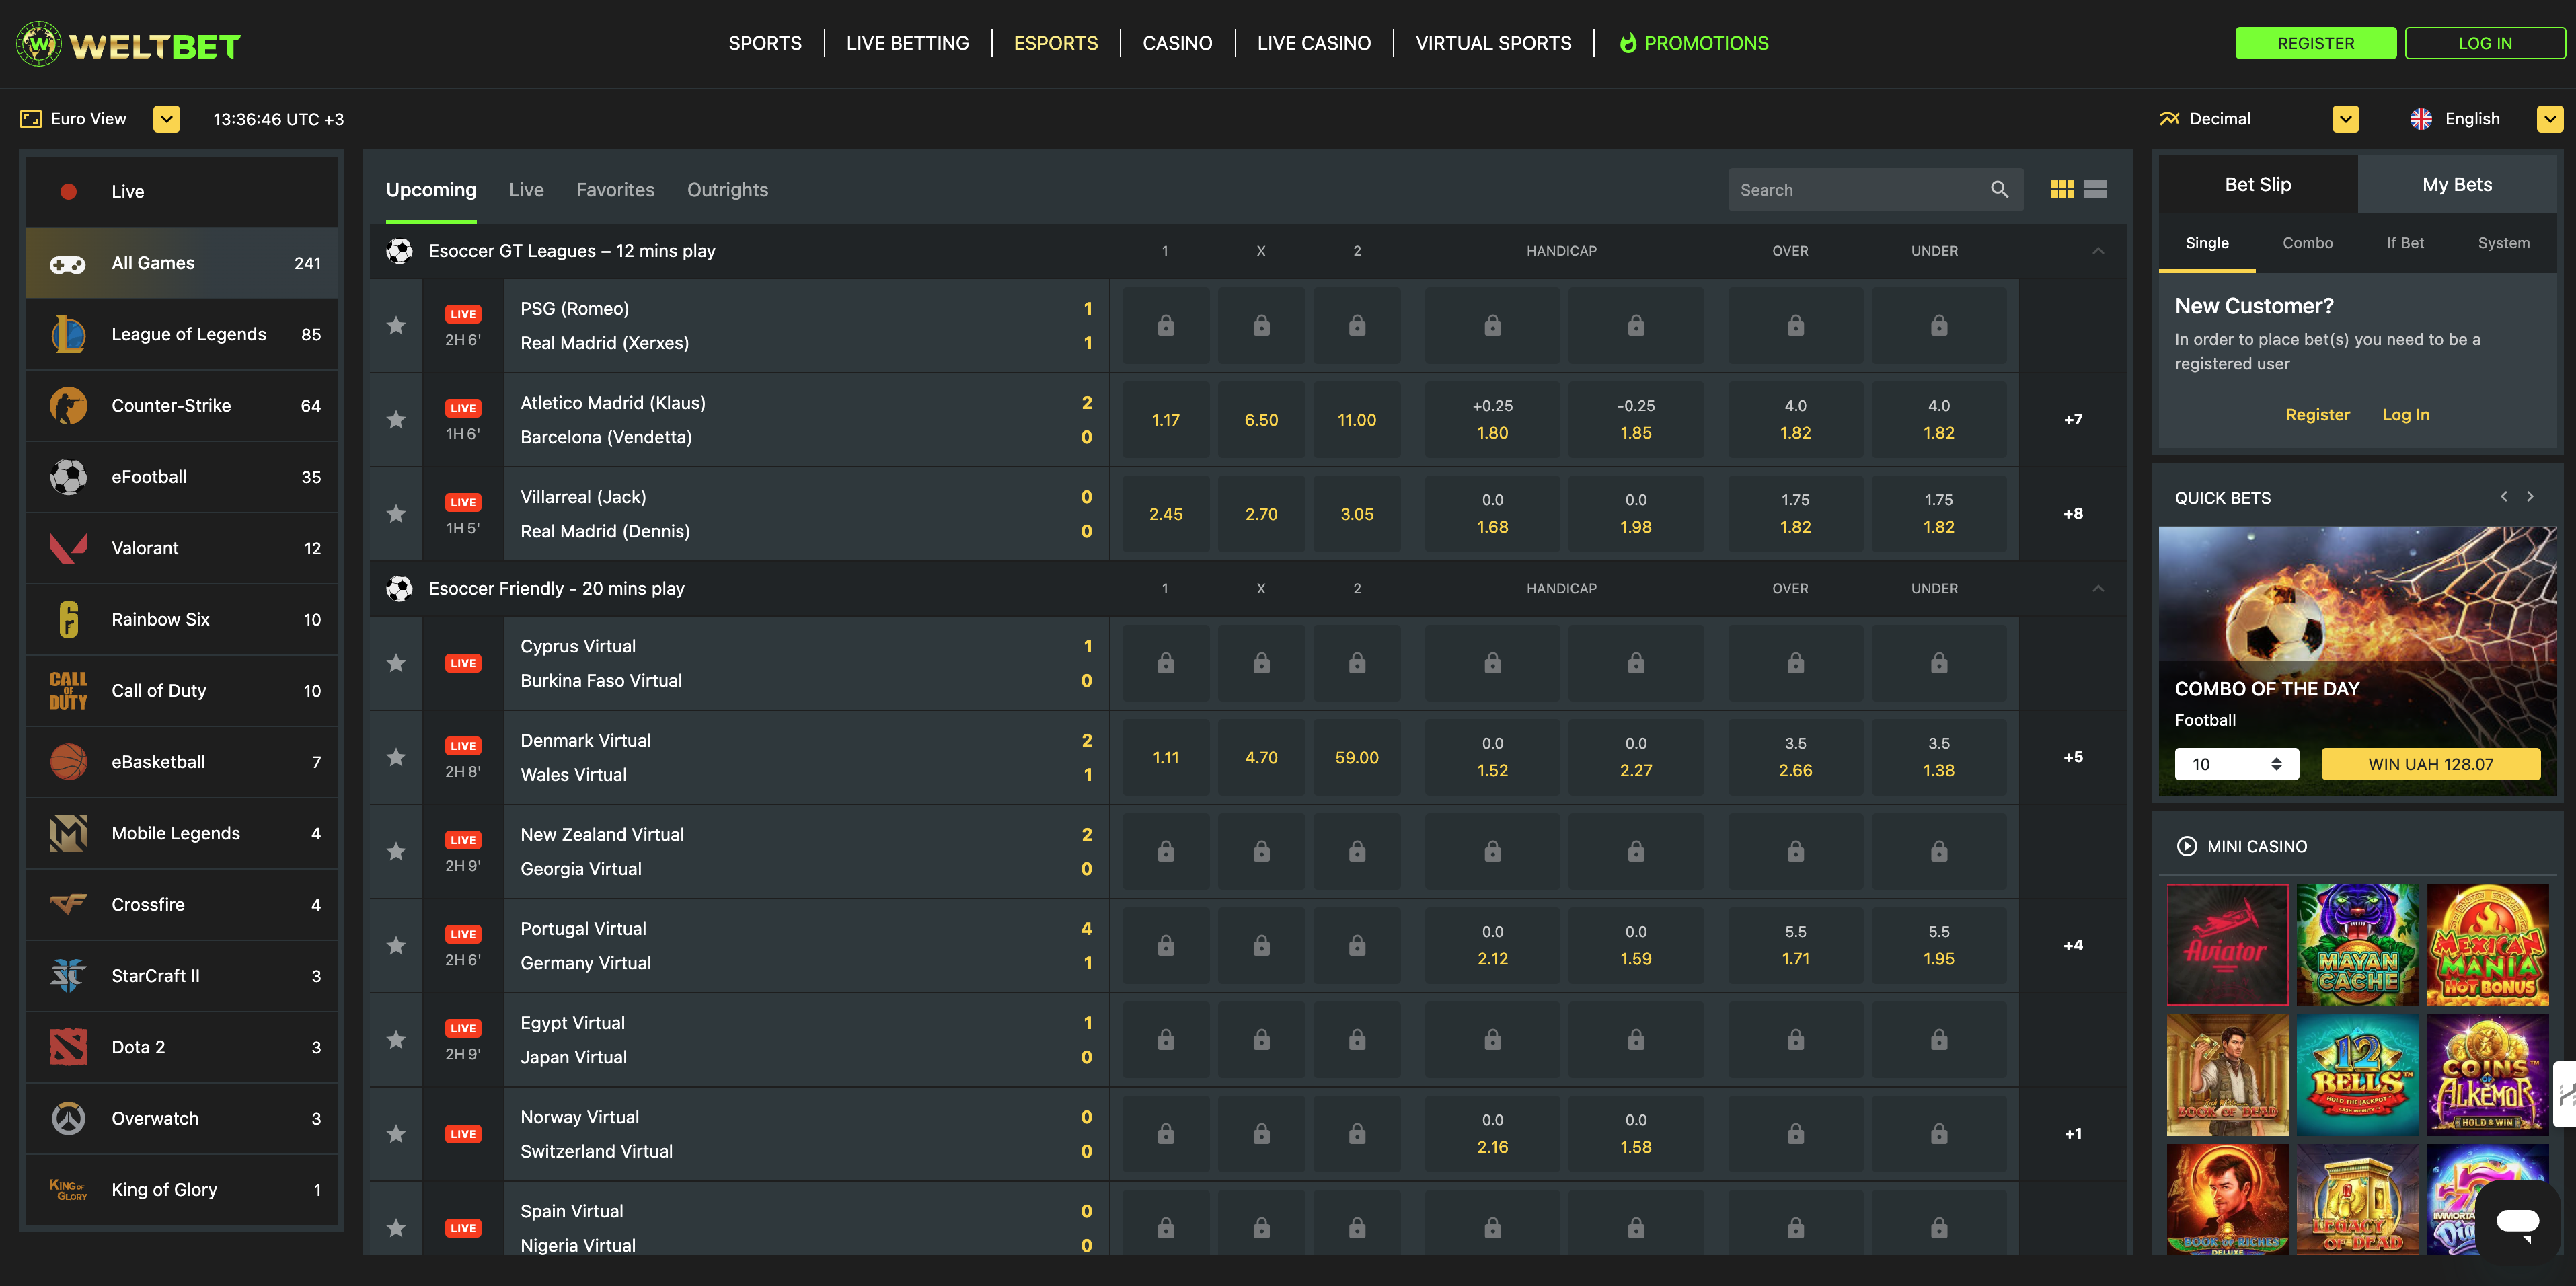Open League of Legends games
The height and width of the screenshot is (1286, 2576).
[181, 334]
